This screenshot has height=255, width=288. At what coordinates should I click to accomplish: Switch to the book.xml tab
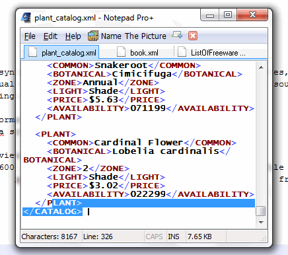137,53
